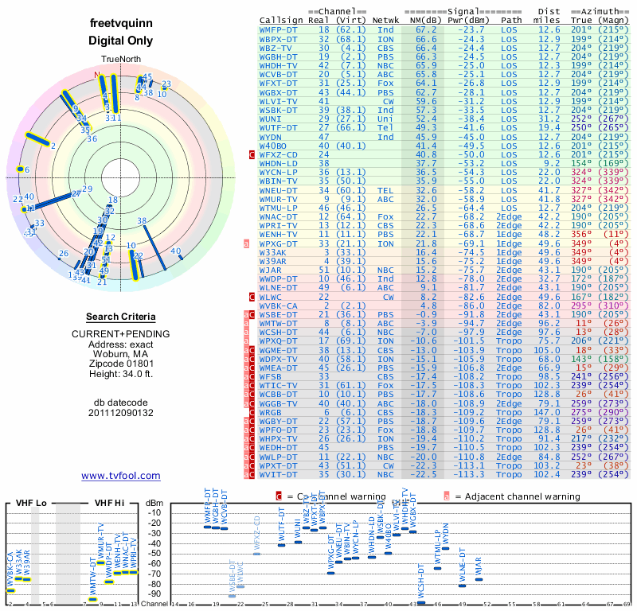Click the red co-channel warning icon beside WFXZ-CD
The width and height of the screenshot is (637, 611).
pyautogui.click(x=252, y=154)
